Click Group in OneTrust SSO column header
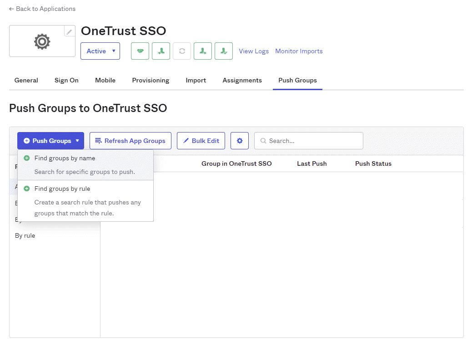The image size is (472, 347). click(x=236, y=163)
